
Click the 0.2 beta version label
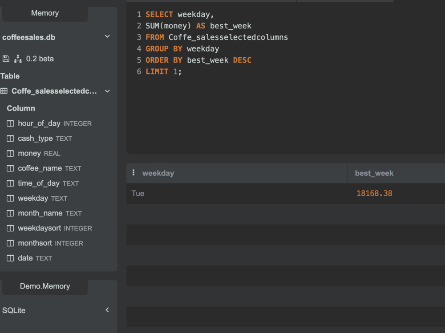(40, 59)
